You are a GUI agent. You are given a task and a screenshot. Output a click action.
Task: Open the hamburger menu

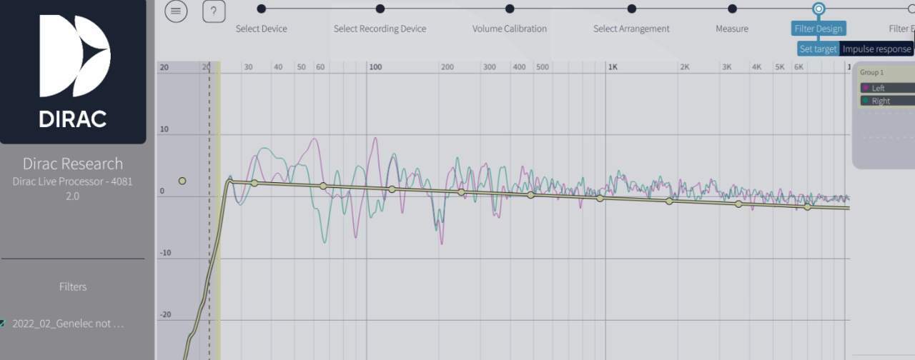(176, 11)
